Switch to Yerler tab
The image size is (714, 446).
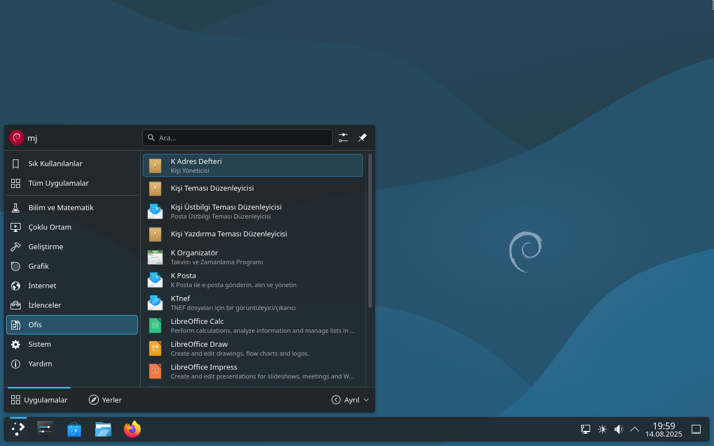click(x=105, y=400)
